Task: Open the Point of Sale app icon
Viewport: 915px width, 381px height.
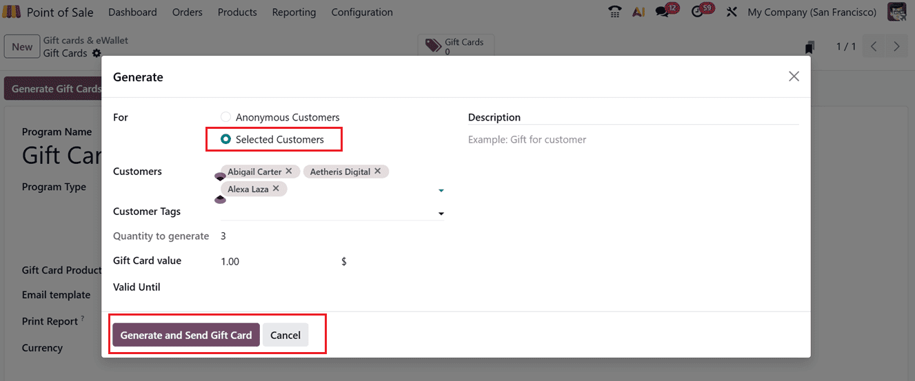Action: click(x=12, y=12)
